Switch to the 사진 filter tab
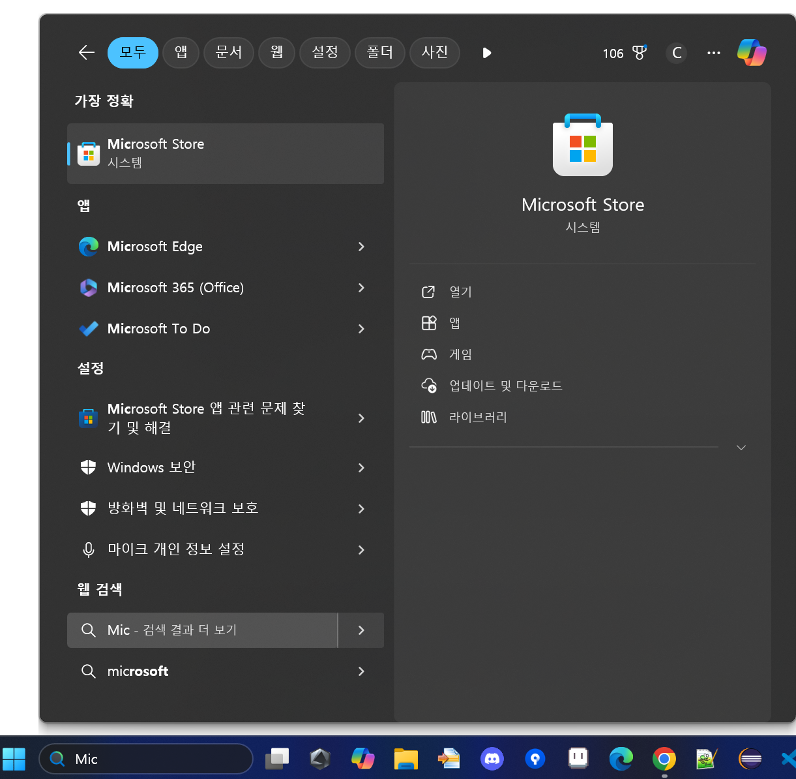 (435, 53)
